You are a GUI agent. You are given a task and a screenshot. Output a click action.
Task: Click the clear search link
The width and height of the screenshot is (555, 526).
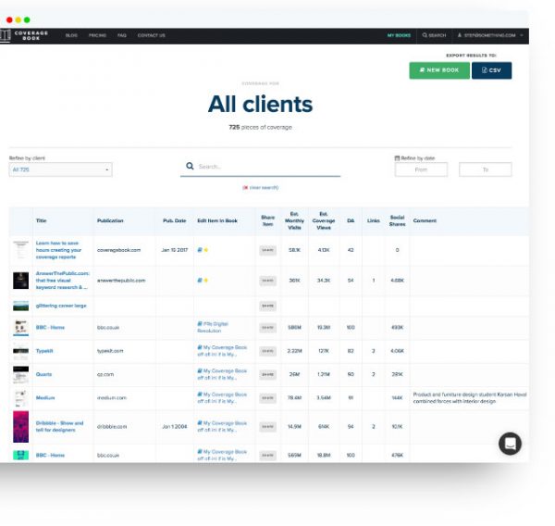(x=260, y=187)
